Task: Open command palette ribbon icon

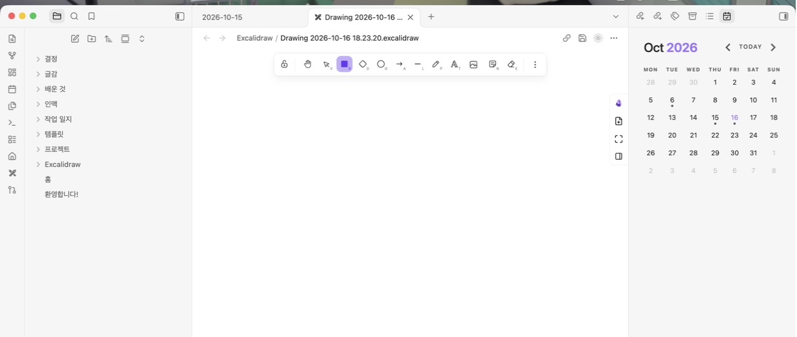Action: point(12,123)
